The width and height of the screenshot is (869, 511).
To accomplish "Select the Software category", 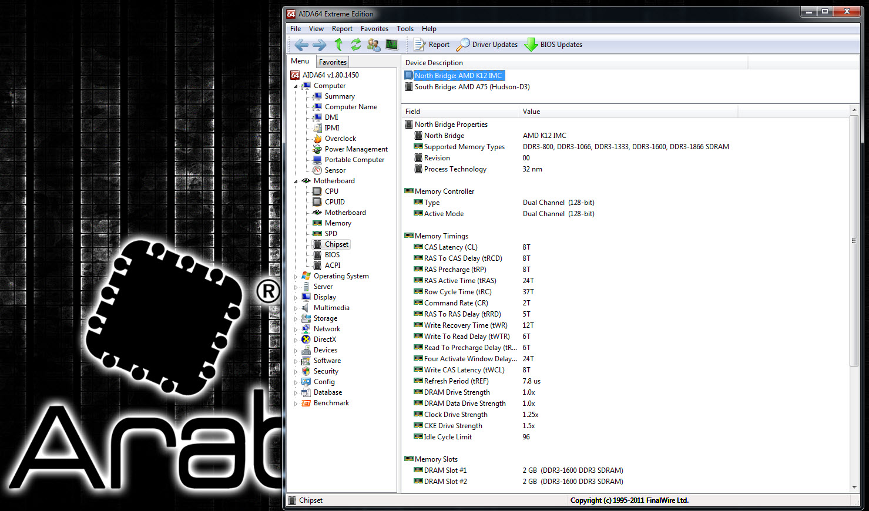I will (x=327, y=361).
